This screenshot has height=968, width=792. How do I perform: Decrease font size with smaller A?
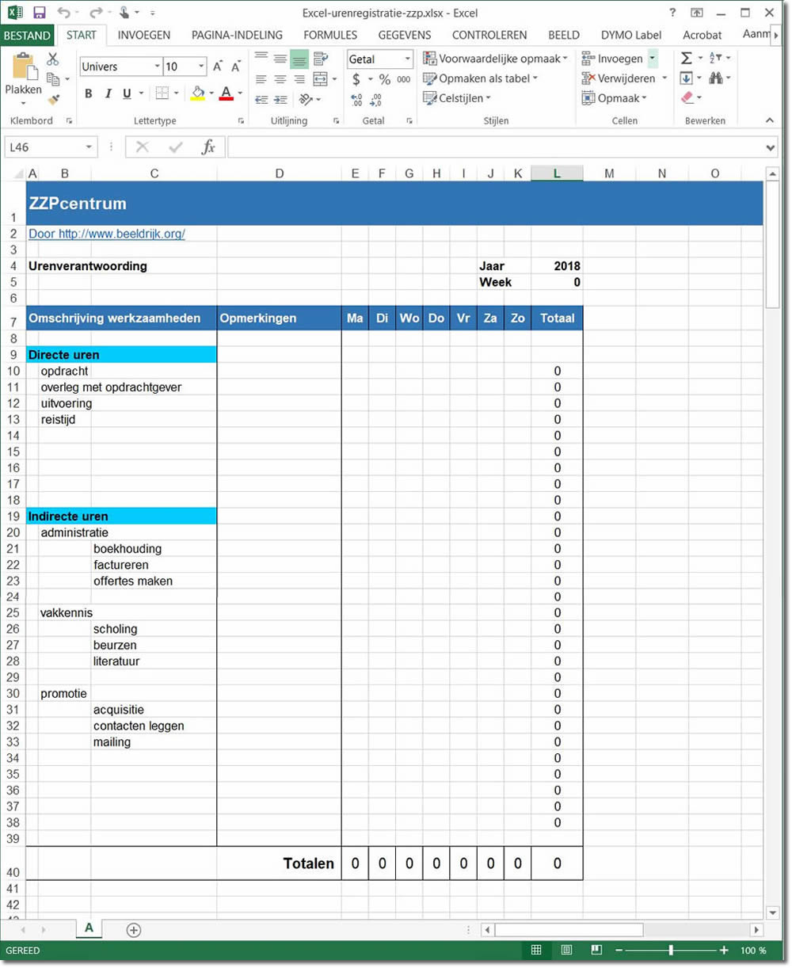tap(235, 67)
